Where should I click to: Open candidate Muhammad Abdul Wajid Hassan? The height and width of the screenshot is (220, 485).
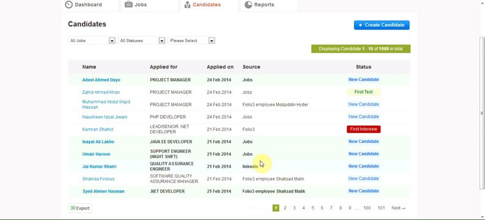point(106,105)
